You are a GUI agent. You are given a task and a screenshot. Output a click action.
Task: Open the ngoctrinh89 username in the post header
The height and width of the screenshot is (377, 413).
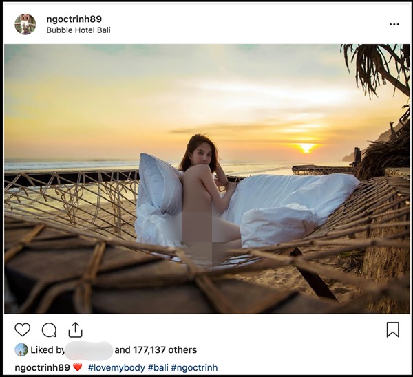pyautogui.click(x=74, y=19)
